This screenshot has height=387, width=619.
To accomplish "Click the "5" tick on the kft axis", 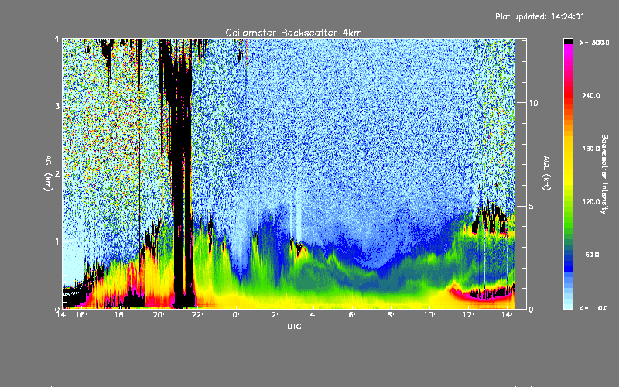I will [x=531, y=206].
